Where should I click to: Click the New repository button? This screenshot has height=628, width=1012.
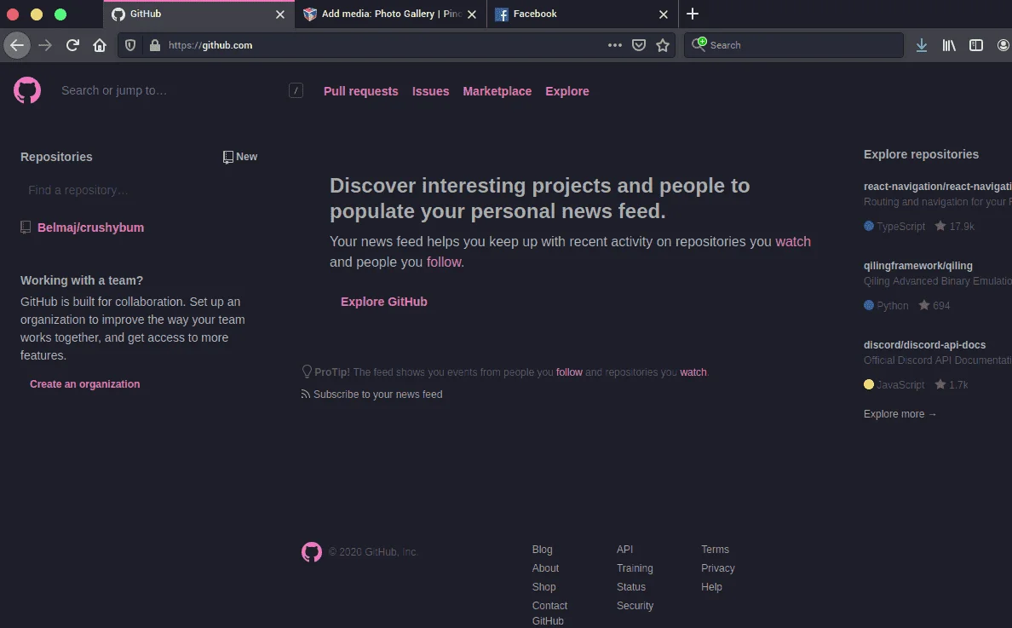click(x=240, y=157)
